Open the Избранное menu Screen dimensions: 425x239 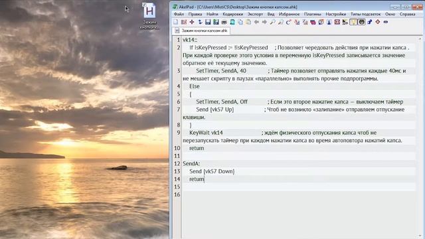pyautogui.click(x=290, y=14)
